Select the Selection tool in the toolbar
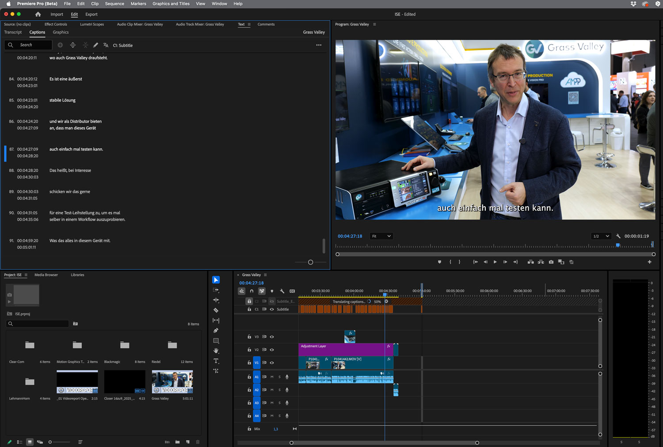The height and width of the screenshot is (447, 663). click(216, 280)
